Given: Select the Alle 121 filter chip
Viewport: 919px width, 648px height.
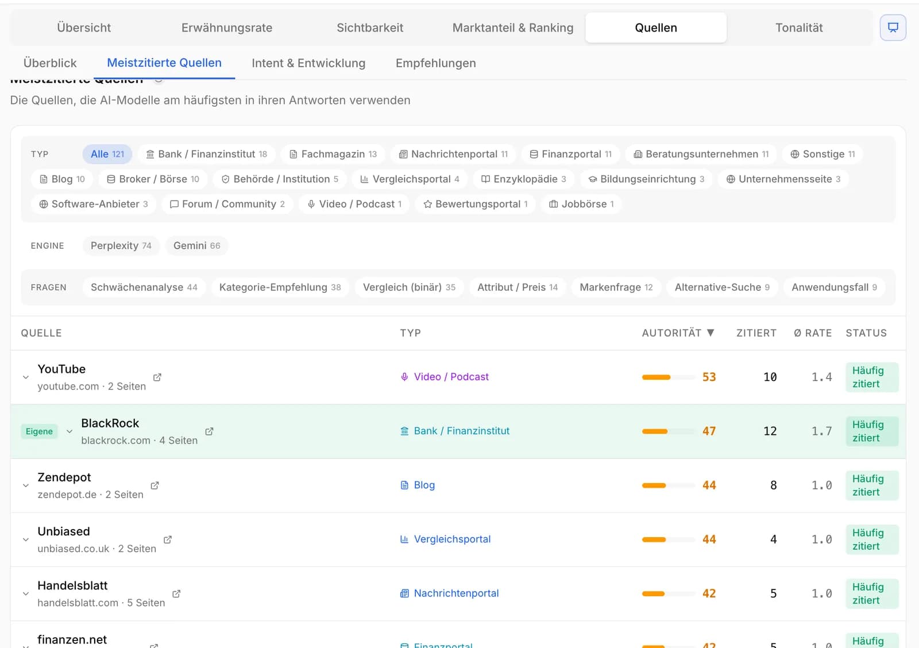Looking at the screenshot, I should [107, 154].
